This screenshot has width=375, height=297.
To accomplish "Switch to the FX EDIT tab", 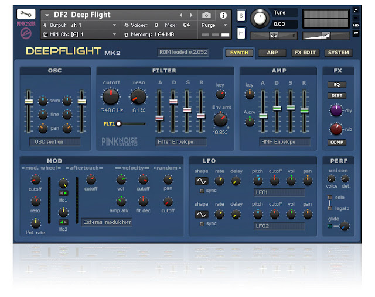I will (x=305, y=53).
